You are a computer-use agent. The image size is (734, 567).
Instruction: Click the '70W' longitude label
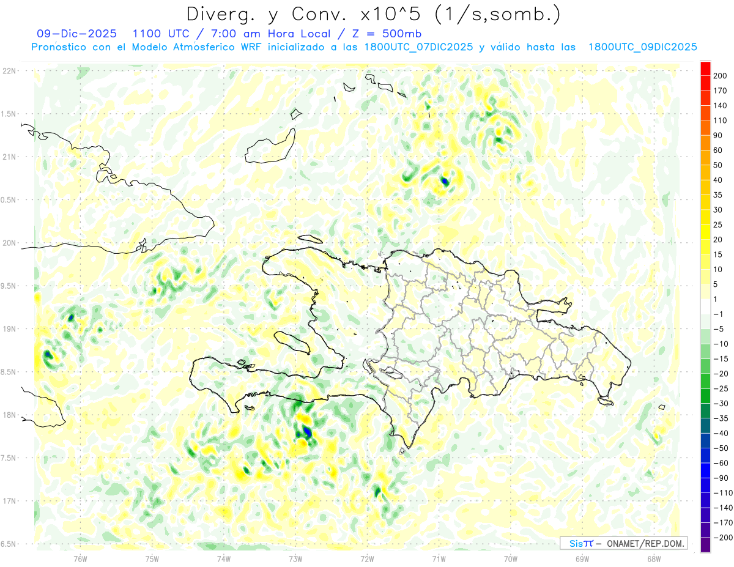click(511, 558)
